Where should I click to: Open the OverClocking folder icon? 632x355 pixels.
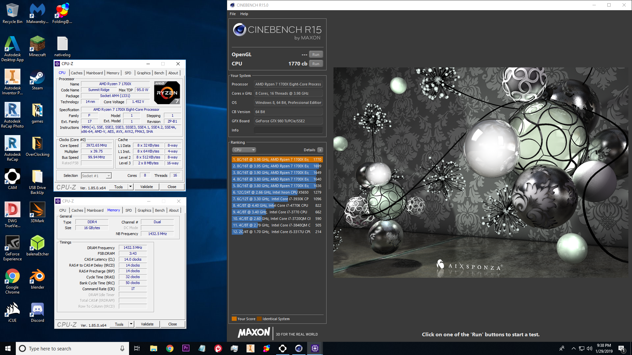tap(37, 146)
